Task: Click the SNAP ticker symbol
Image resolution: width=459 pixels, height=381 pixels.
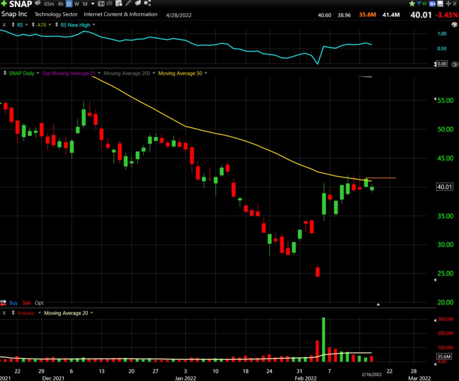Action: click(20, 4)
